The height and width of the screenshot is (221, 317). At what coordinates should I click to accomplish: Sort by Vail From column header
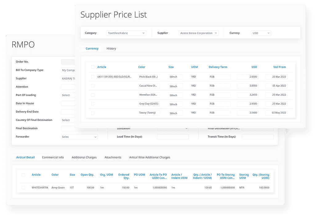279,67
